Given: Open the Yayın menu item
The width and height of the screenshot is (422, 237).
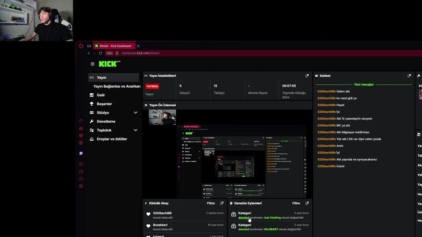Looking at the screenshot, I should point(113,77).
